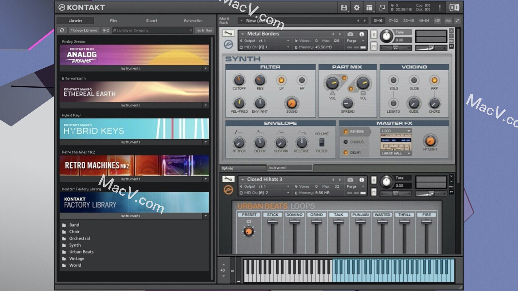Viewport: 518px width, 291px height.
Task: Open the Urban Beats folder
Action: coord(81,252)
